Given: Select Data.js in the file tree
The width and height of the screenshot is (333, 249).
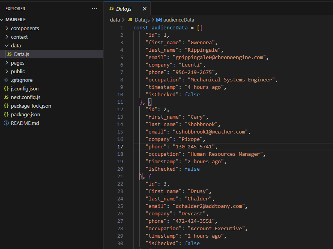Looking at the screenshot, I should [x=22, y=54].
